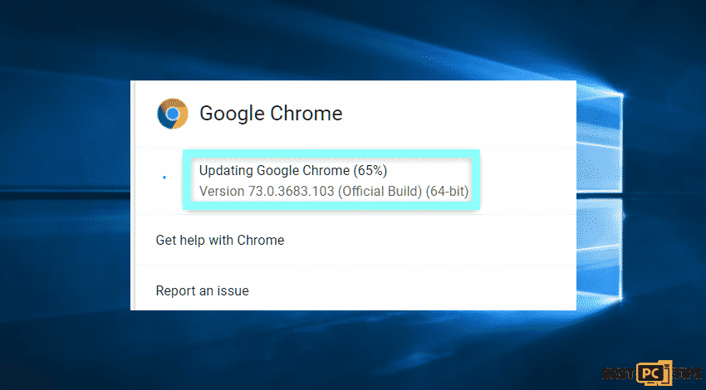
Task: Click the dark watermark text left of PC logo
Action: click(x=619, y=373)
